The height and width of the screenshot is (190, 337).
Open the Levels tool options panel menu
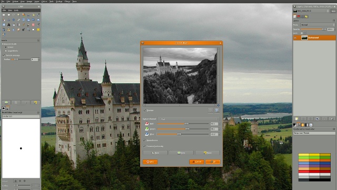pos(38,41)
